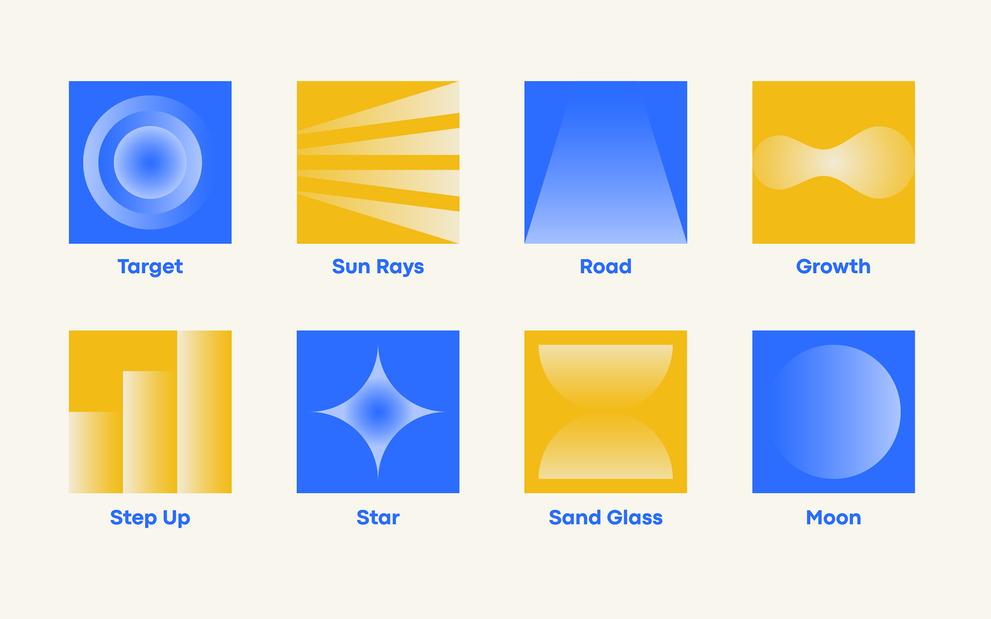Screen dimensions: 991x619
Task: Click the Road trapezoid icon
Action: coord(605,162)
